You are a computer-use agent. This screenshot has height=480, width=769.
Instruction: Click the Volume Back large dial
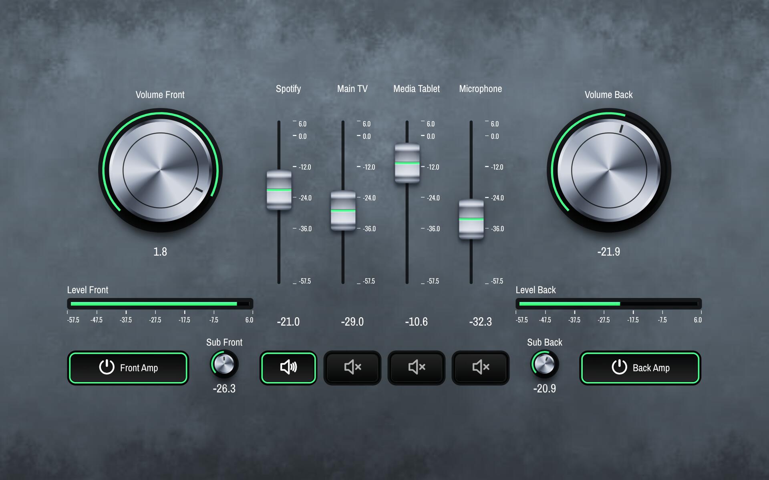609,170
